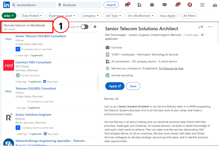Click the search magnifier icon
The height and width of the screenshot is (152, 219).
(x=14, y=5)
